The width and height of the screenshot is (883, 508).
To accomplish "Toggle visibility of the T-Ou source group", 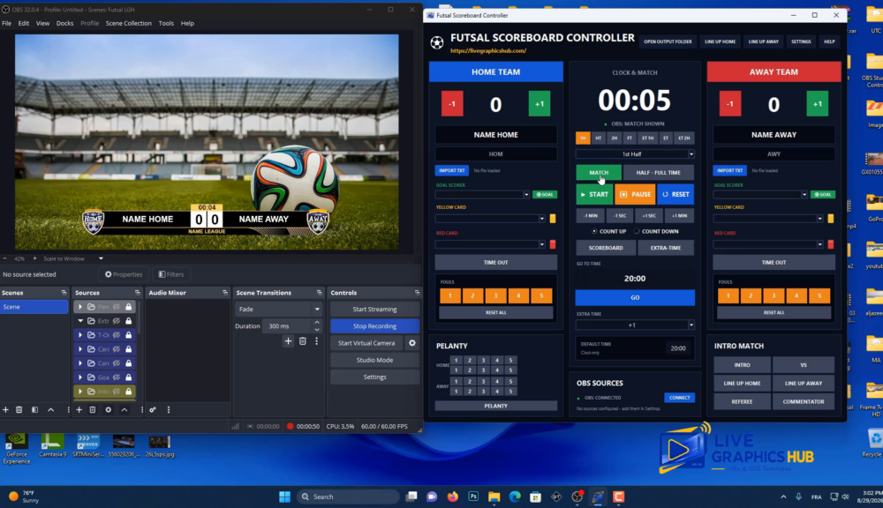I will pos(117,335).
